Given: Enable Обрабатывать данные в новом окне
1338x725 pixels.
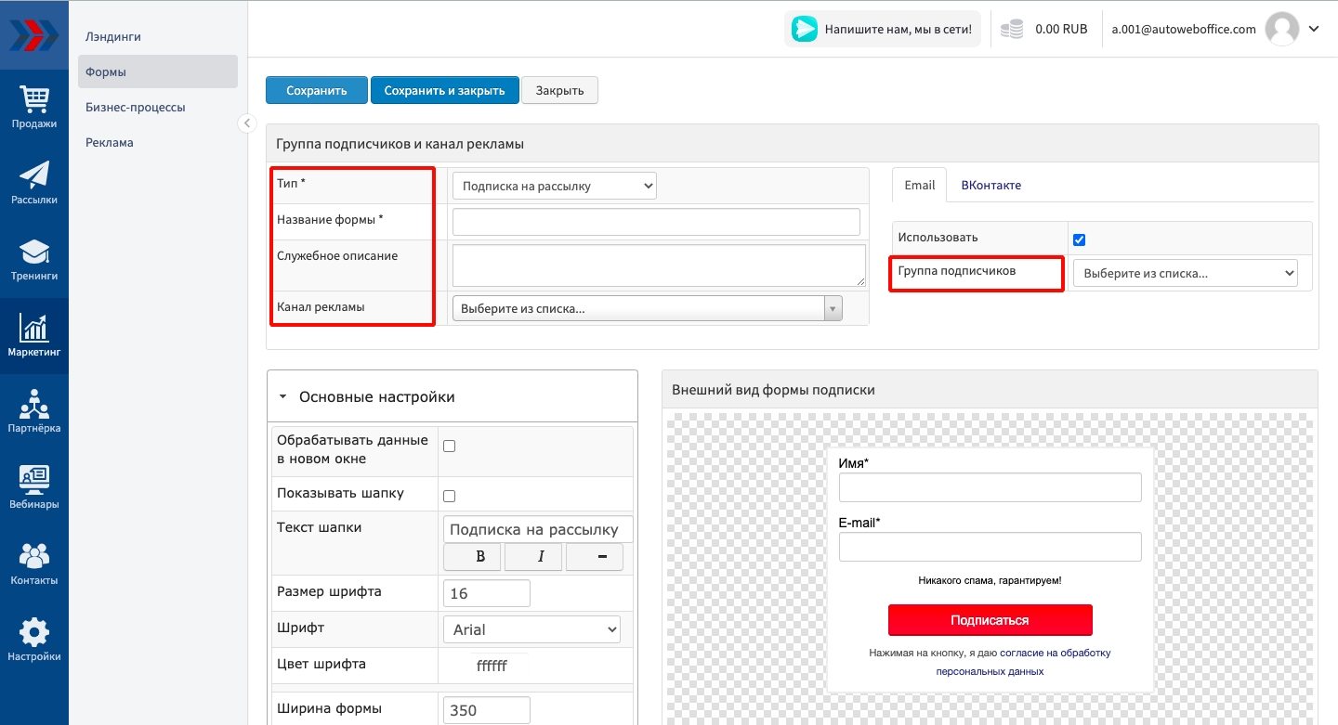Looking at the screenshot, I should (x=450, y=446).
